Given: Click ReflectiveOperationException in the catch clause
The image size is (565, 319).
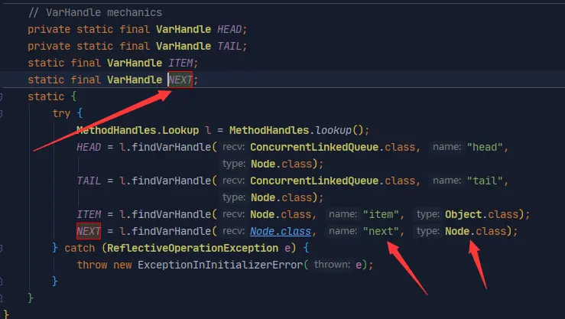Looking at the screenshot, I should tap(193, 248).
